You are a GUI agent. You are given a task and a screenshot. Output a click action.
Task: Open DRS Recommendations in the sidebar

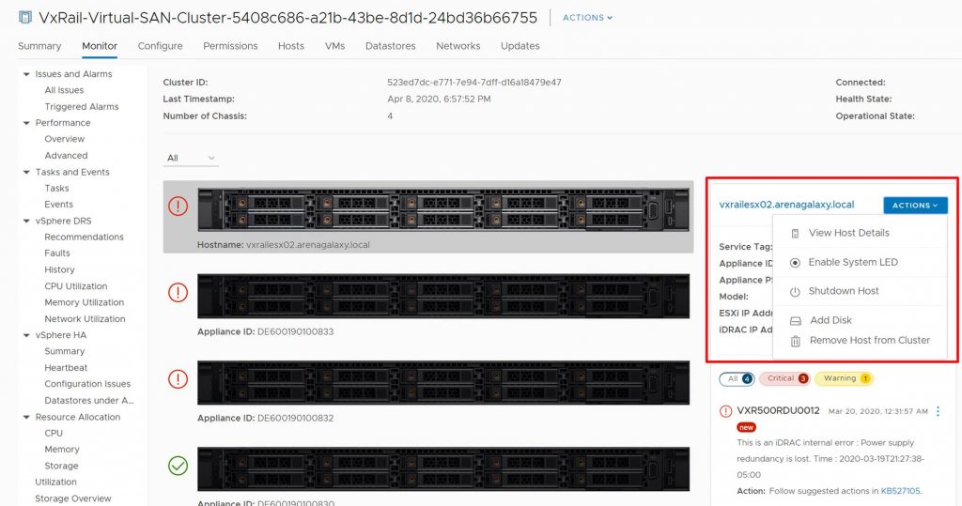click(84, 237)
